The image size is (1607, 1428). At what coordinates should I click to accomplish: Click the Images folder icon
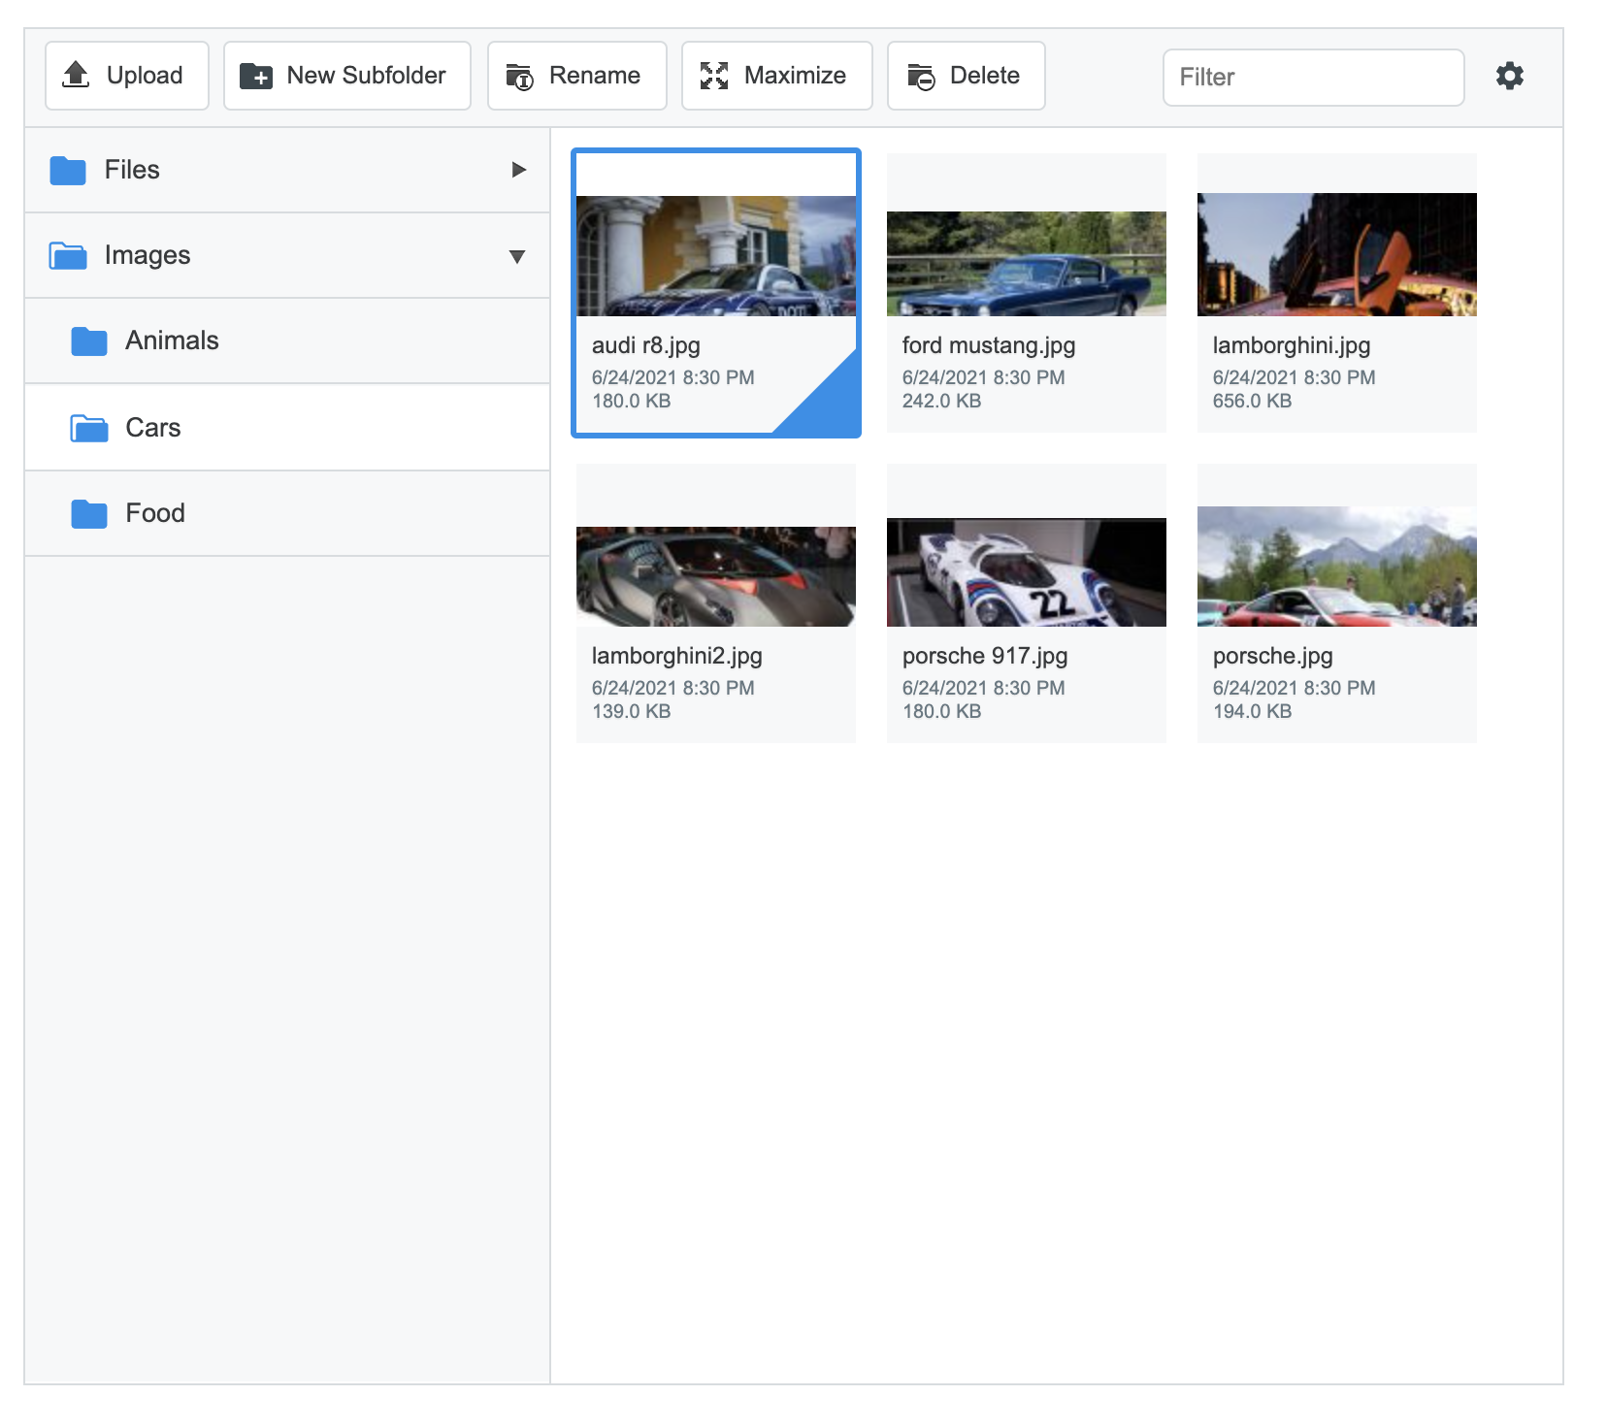tap(68, 254)
